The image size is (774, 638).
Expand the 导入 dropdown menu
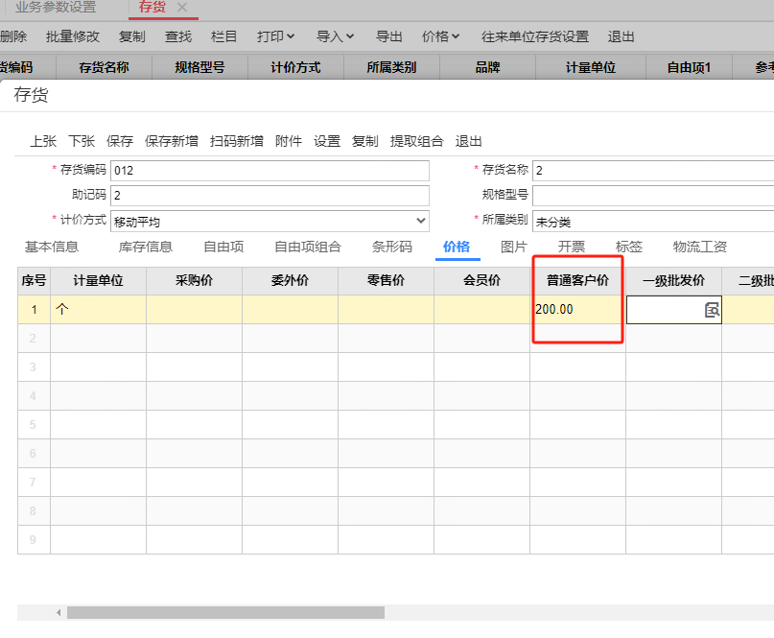point(335,36)
